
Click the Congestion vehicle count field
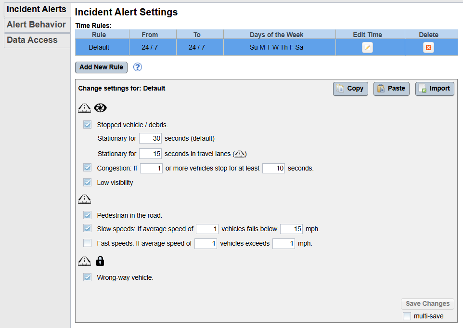(151, 168)
